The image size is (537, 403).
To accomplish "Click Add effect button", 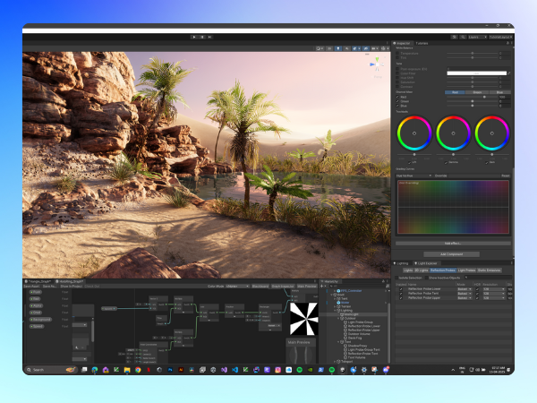I will point(453,244).
